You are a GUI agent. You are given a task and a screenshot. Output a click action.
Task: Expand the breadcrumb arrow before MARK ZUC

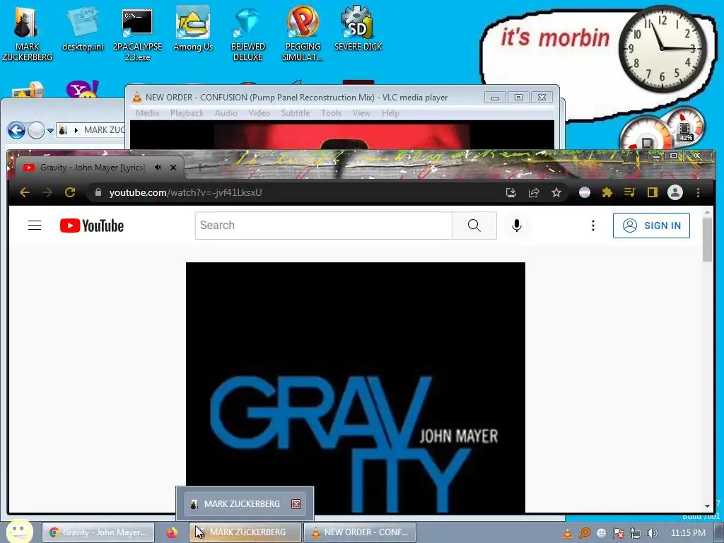tap(76, 130)
